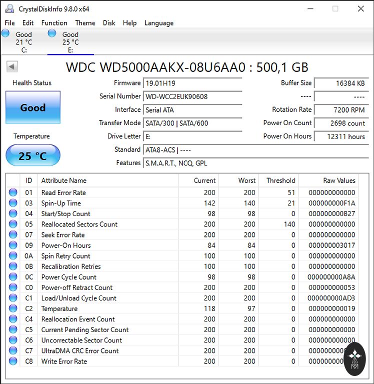374x384 pixels.
Task: Click the CrystalDiskInfo app icon in title bar
Action: pos(9,9)
